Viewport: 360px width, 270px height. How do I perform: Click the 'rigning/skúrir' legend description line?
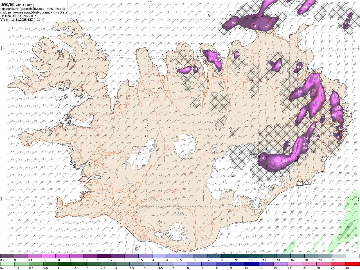click(x=33, y=8)
